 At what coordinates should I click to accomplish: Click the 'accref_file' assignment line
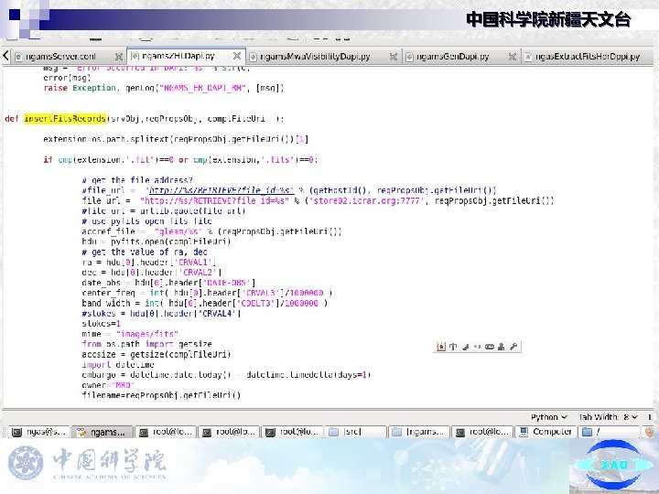pyautogui.click(x=211, y=231)
